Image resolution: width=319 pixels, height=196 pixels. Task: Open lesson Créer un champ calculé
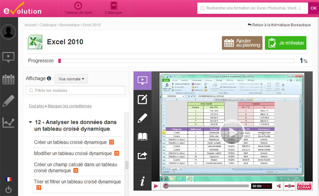[76, 167]
